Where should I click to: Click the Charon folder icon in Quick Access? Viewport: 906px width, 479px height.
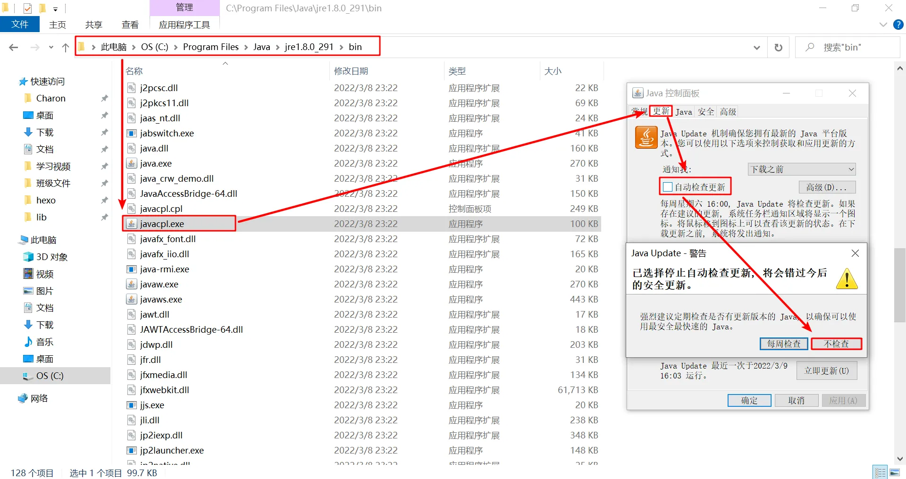pos(28,98)
